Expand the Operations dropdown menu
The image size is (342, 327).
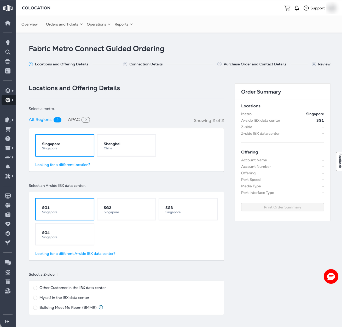(x=98, y=24)
